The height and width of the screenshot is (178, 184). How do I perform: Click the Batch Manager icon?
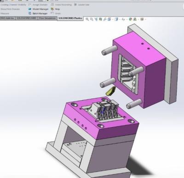point(30,13)
